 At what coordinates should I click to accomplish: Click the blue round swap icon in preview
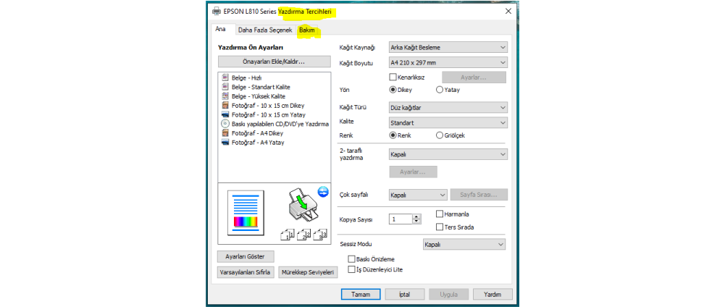click(323, 191)
